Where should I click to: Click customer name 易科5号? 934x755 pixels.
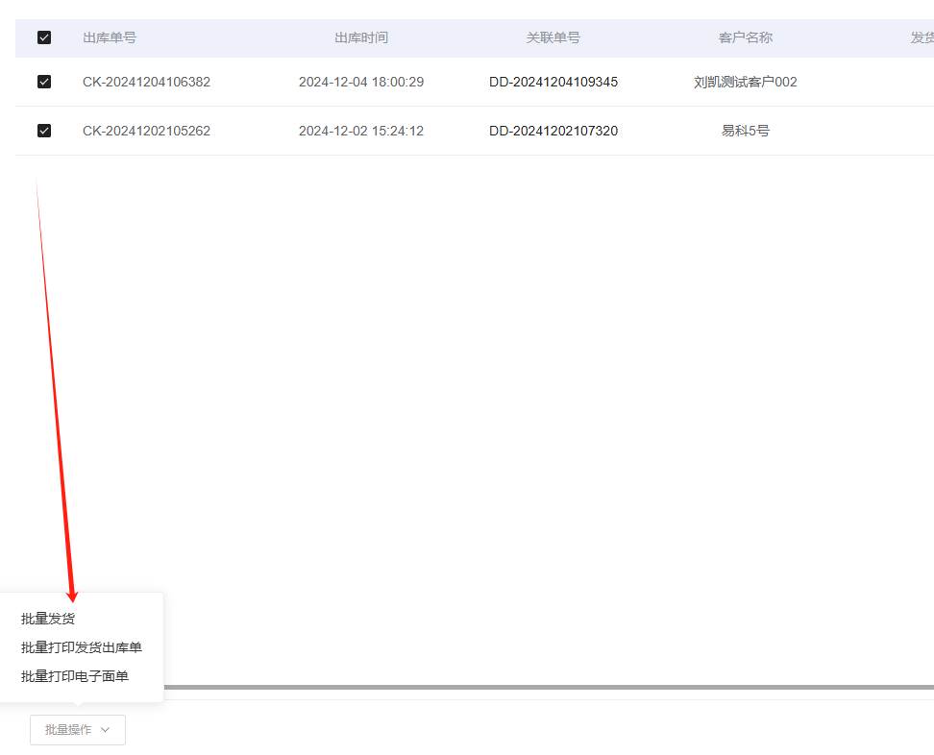pos(746,131)
